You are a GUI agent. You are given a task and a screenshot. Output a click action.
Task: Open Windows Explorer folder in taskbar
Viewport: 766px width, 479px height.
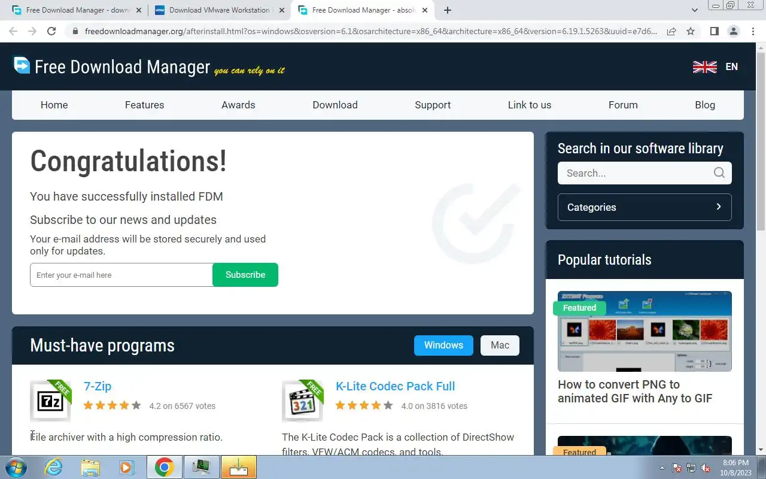[90, 467]
